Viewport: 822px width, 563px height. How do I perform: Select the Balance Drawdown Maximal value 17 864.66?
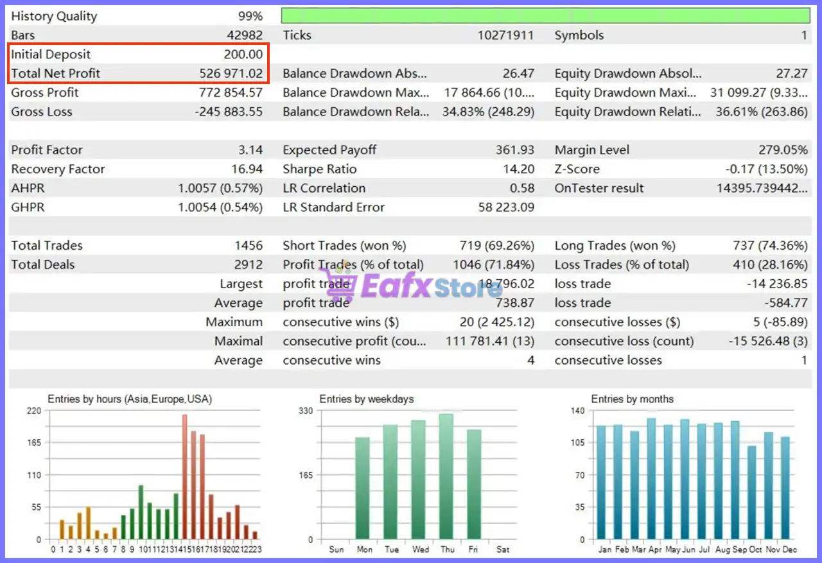point(489,92)
